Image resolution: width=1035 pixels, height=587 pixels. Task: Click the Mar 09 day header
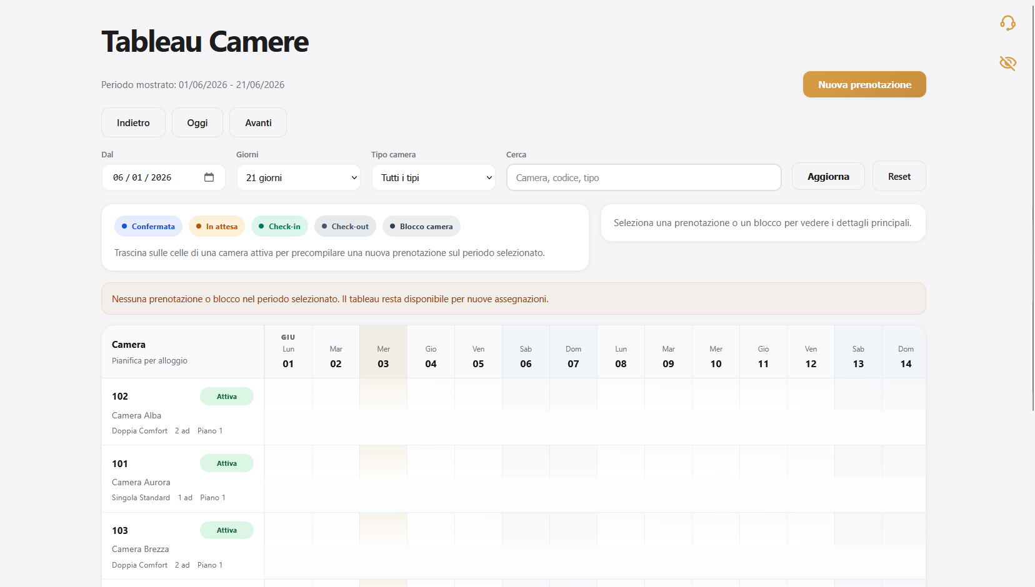(668, 352)
